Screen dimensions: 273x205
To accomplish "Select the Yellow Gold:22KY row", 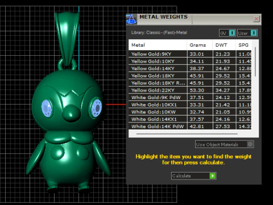I will pos(190,90).
